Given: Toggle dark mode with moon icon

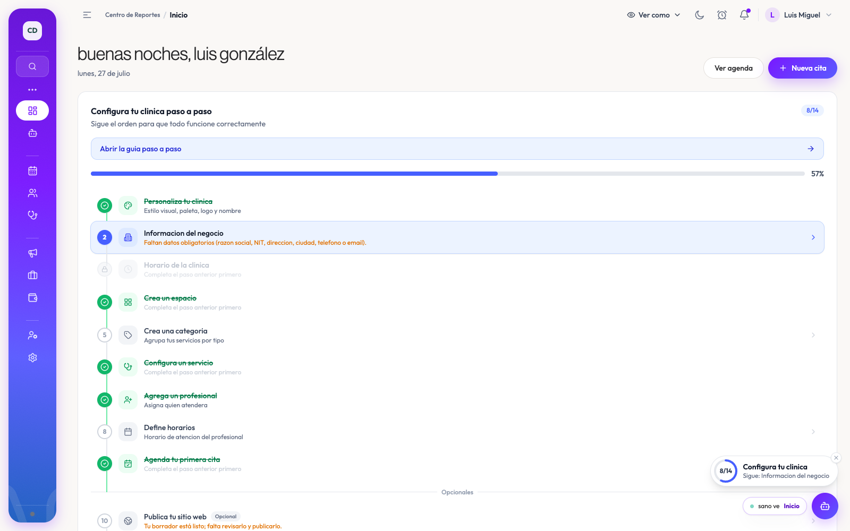Looking at the screenshot, I should click(x=700, y=15).
